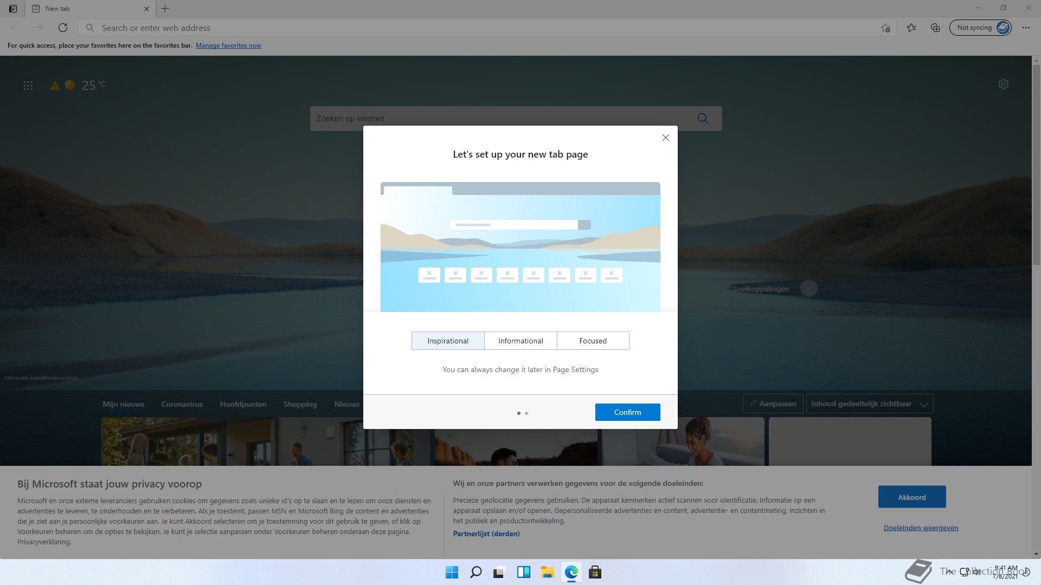Expand the Snelkoppelingen chevron
This screenshot has height=585, width=1041.
(x=808, y=288)
